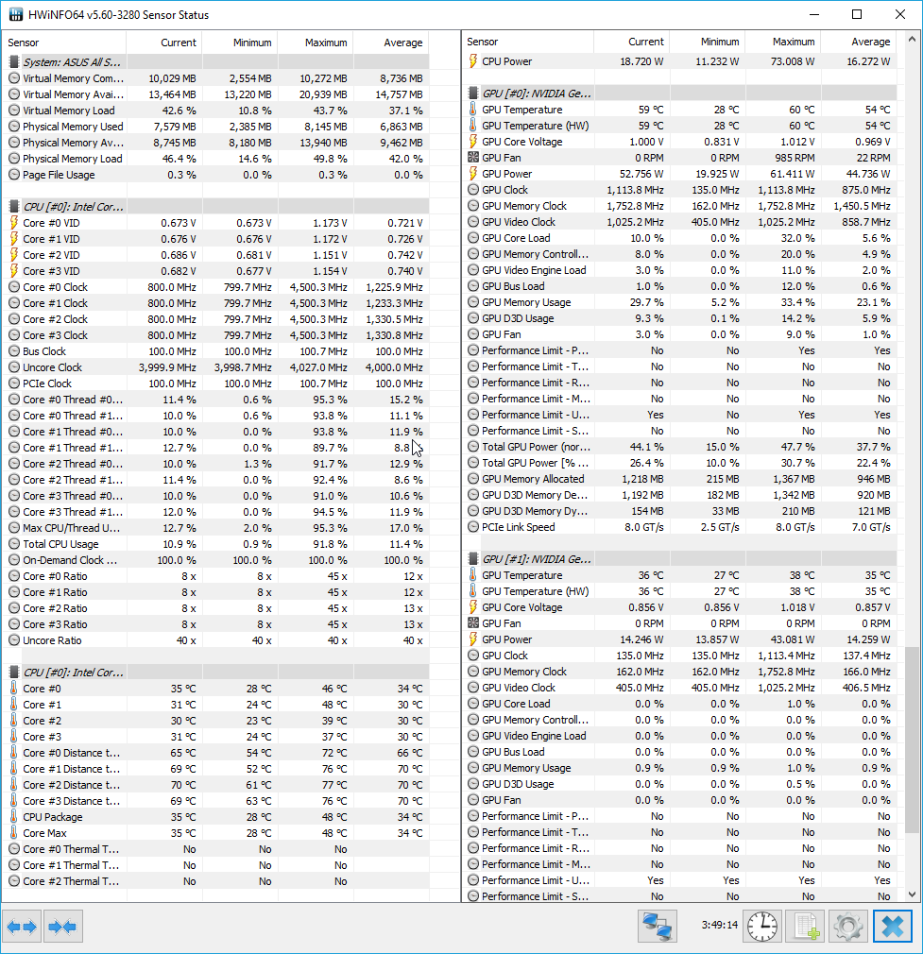923x954 pixels.
Task: Select the CPU Package temperature row
Action: [52, 817]
